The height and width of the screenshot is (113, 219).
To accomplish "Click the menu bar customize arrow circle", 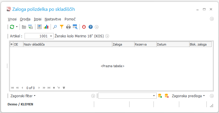I will 212,19.
